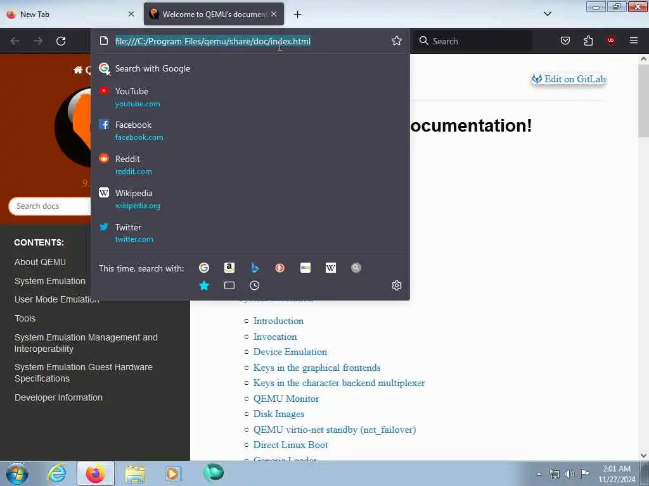Screen dimensions: 649x486
Task: Open System Emulation Management and Interoperability
Action: 86,343
